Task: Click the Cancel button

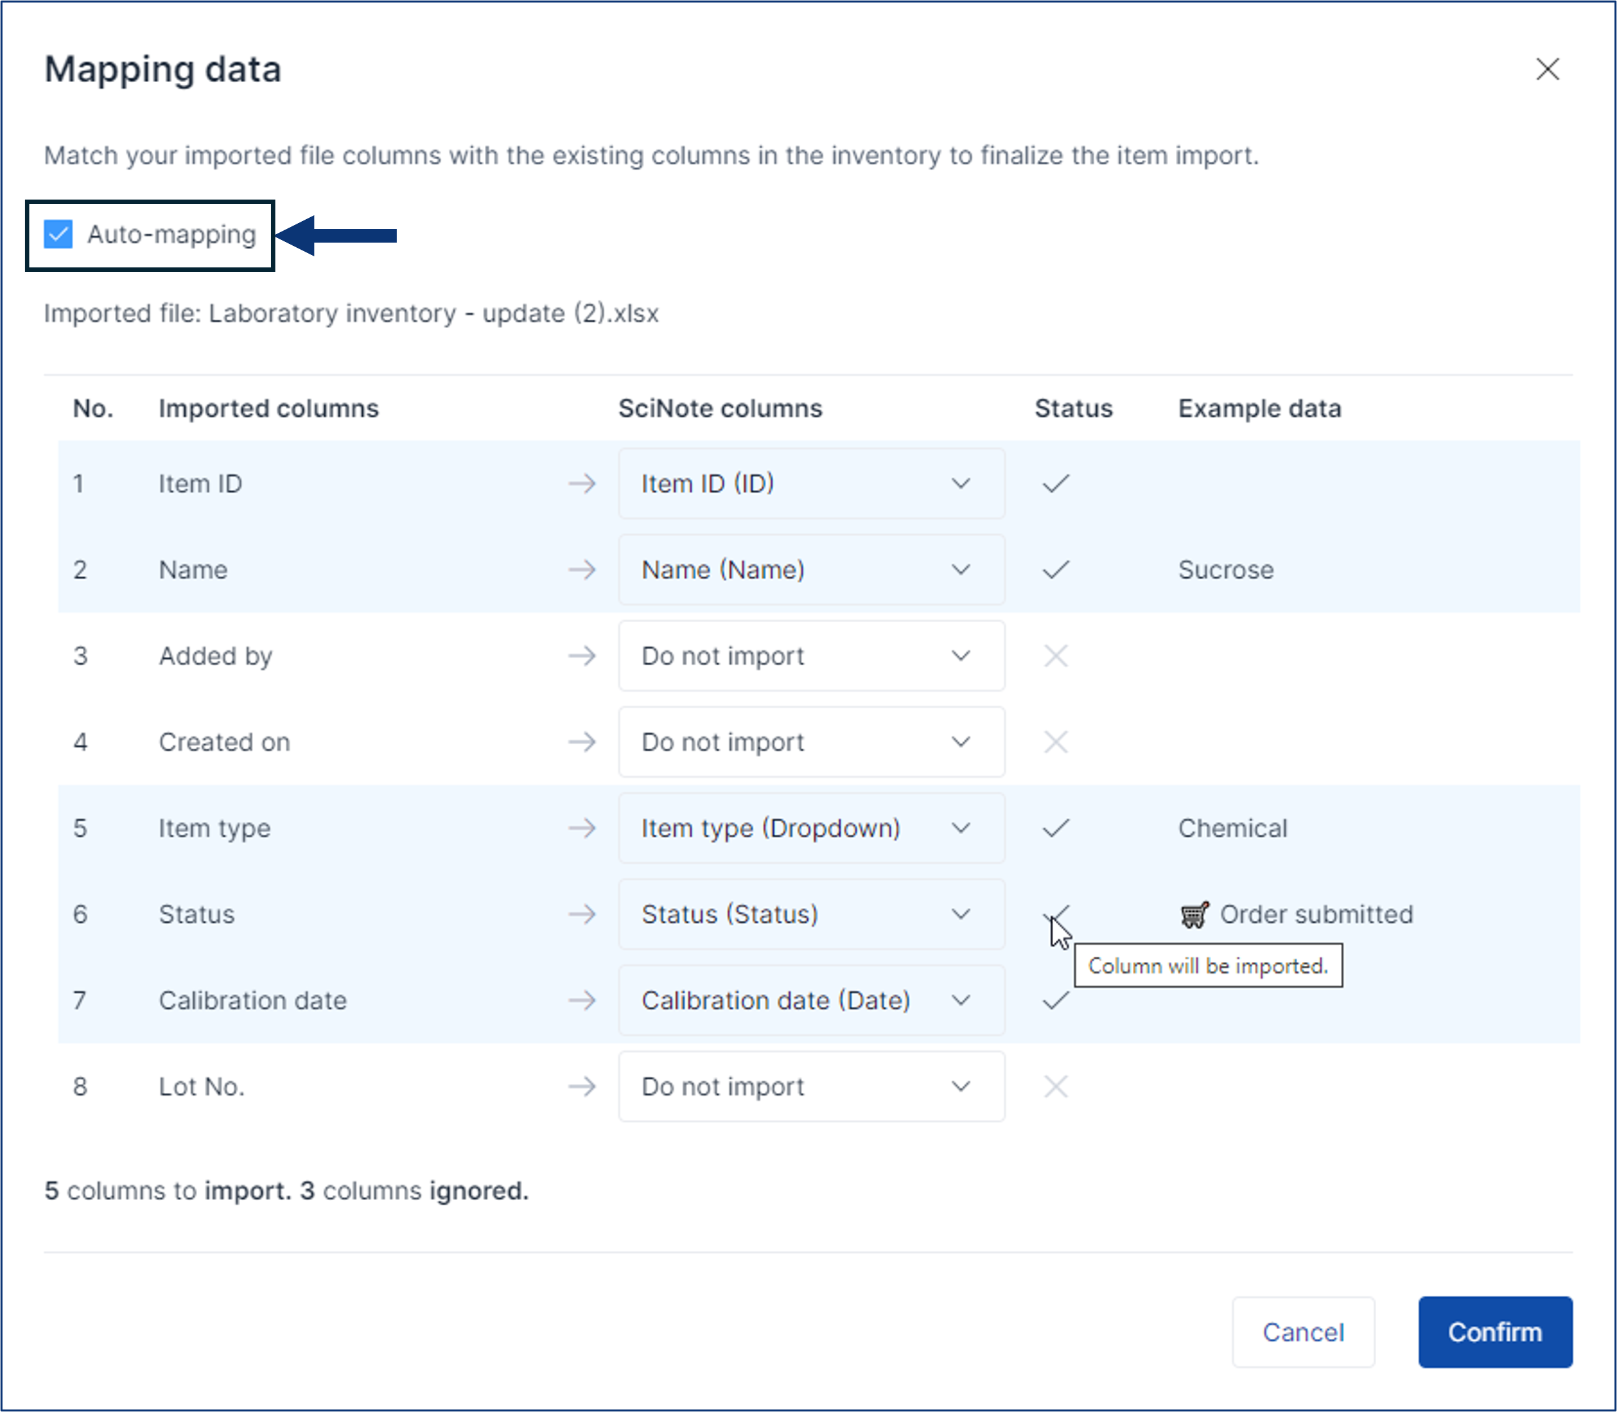Action: pyautogui.click(x=1302, y=1332)
